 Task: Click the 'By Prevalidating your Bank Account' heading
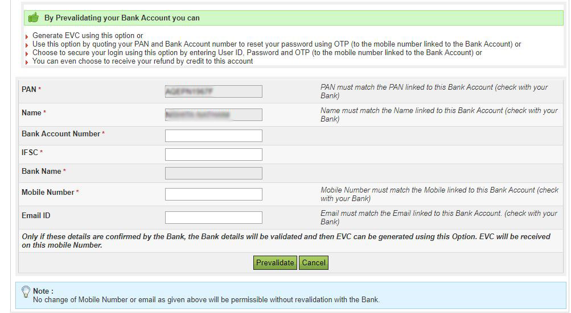tap(122, 18)
